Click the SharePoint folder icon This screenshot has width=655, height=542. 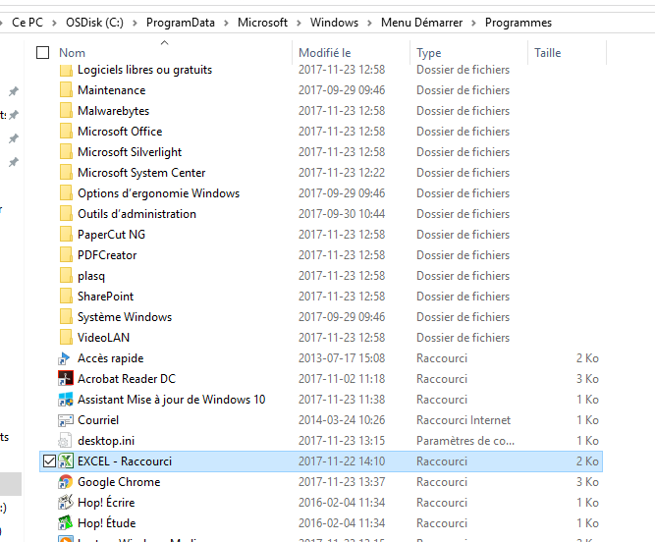pyautogui.click(x=66, y=297)
